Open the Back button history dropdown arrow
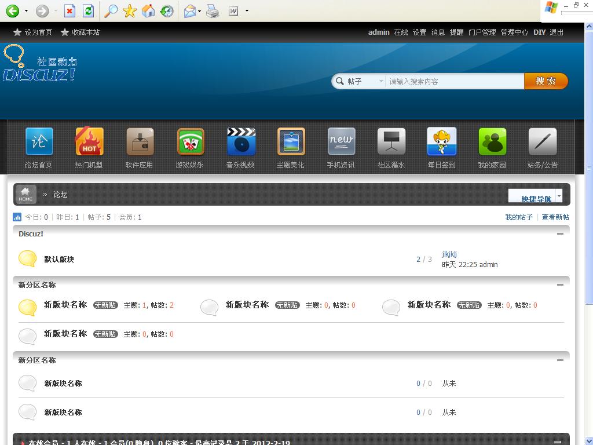 point(26,10)
